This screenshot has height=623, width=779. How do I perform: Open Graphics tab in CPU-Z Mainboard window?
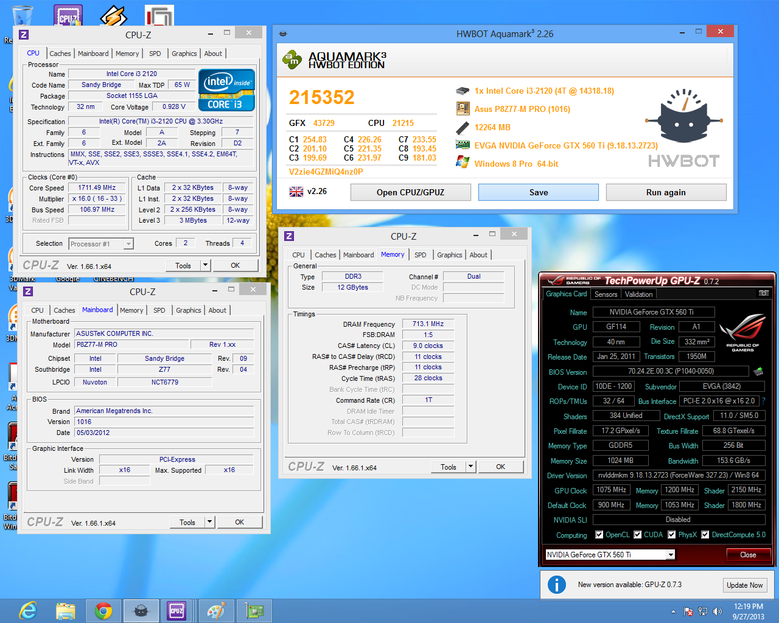click(189, 310)
